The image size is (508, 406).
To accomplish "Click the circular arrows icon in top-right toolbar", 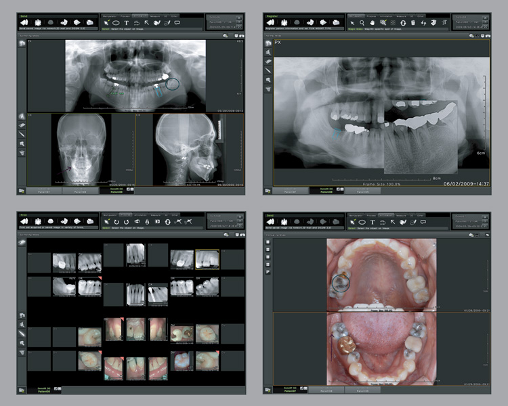I will click(x=403, y=22).
